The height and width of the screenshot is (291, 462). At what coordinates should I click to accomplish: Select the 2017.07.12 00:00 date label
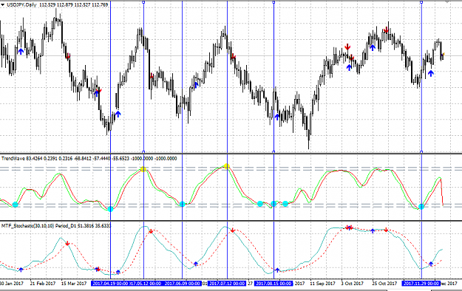227,284
